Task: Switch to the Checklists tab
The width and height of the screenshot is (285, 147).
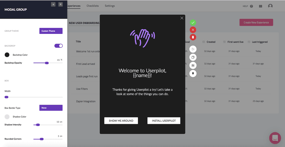Action: (x=93, y=6)
